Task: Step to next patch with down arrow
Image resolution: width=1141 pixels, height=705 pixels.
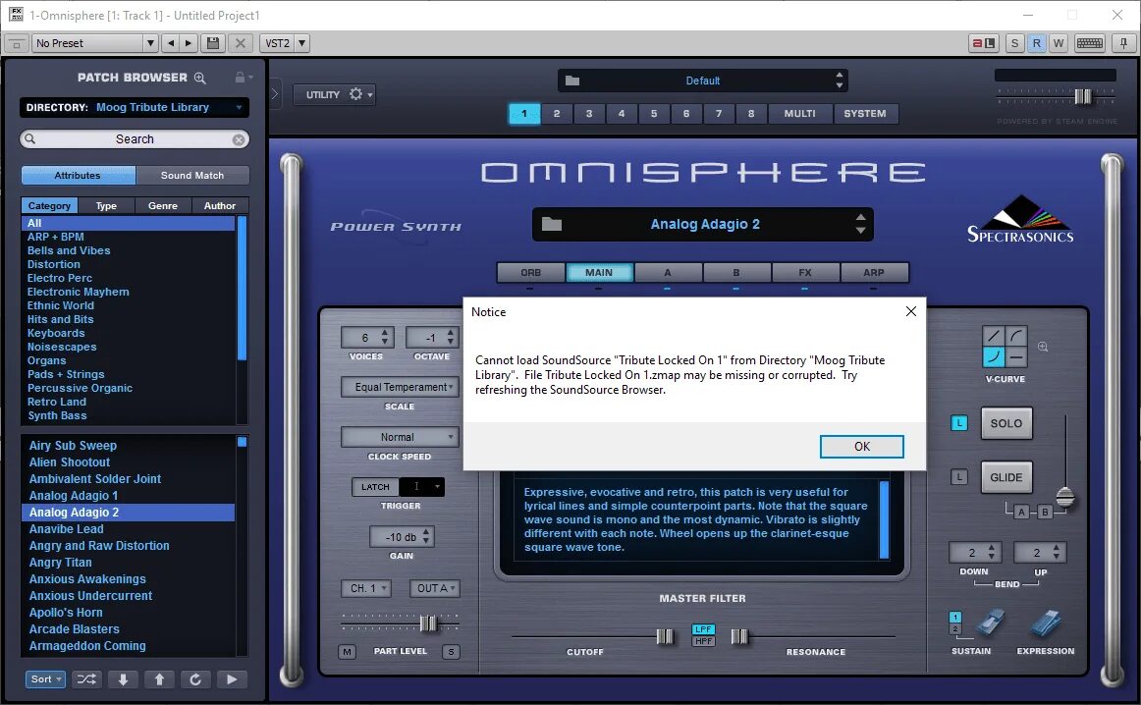Action: 123,679
